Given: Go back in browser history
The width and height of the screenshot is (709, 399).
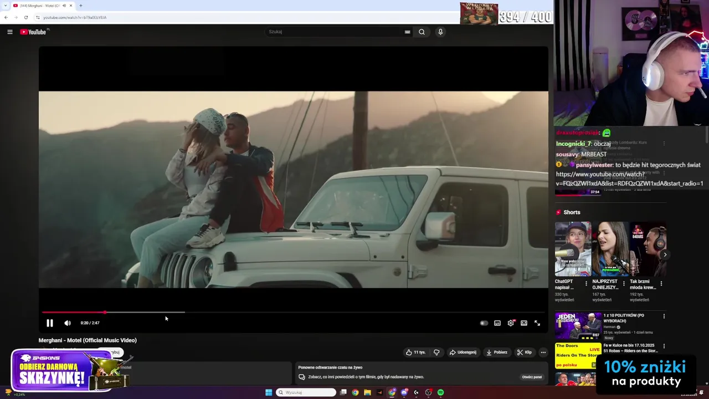Looking at the screenshot, I should click(6, 17).
